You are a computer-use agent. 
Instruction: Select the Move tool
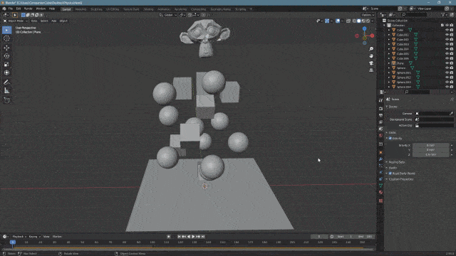pos(6,48)
